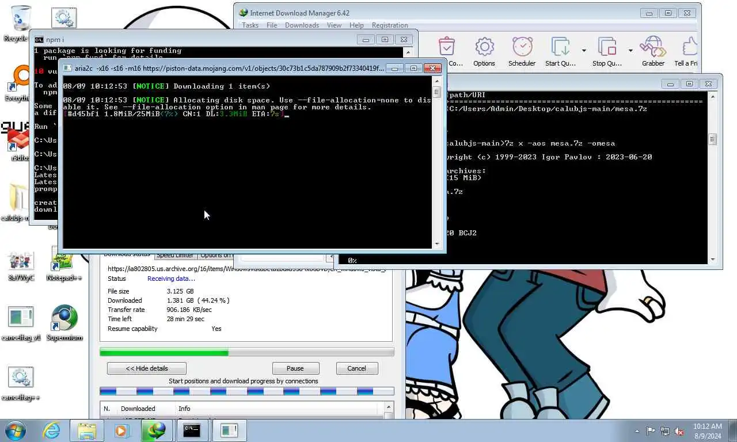Image resolution: width=737 pixels, height=442 pixels.
Task: Click the Receiving data status text
Action: (171, 279)
